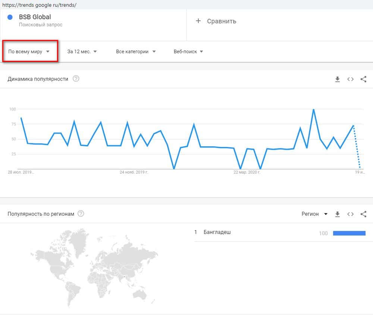Screen dimensions: 373x315
Task: Click embed code icon for popularity chart
Action: [x=350, y=79]
